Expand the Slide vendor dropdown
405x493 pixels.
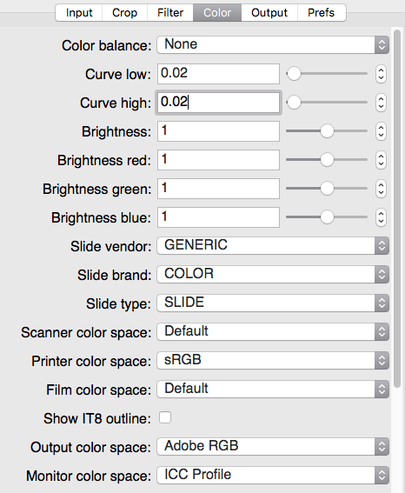273,245
